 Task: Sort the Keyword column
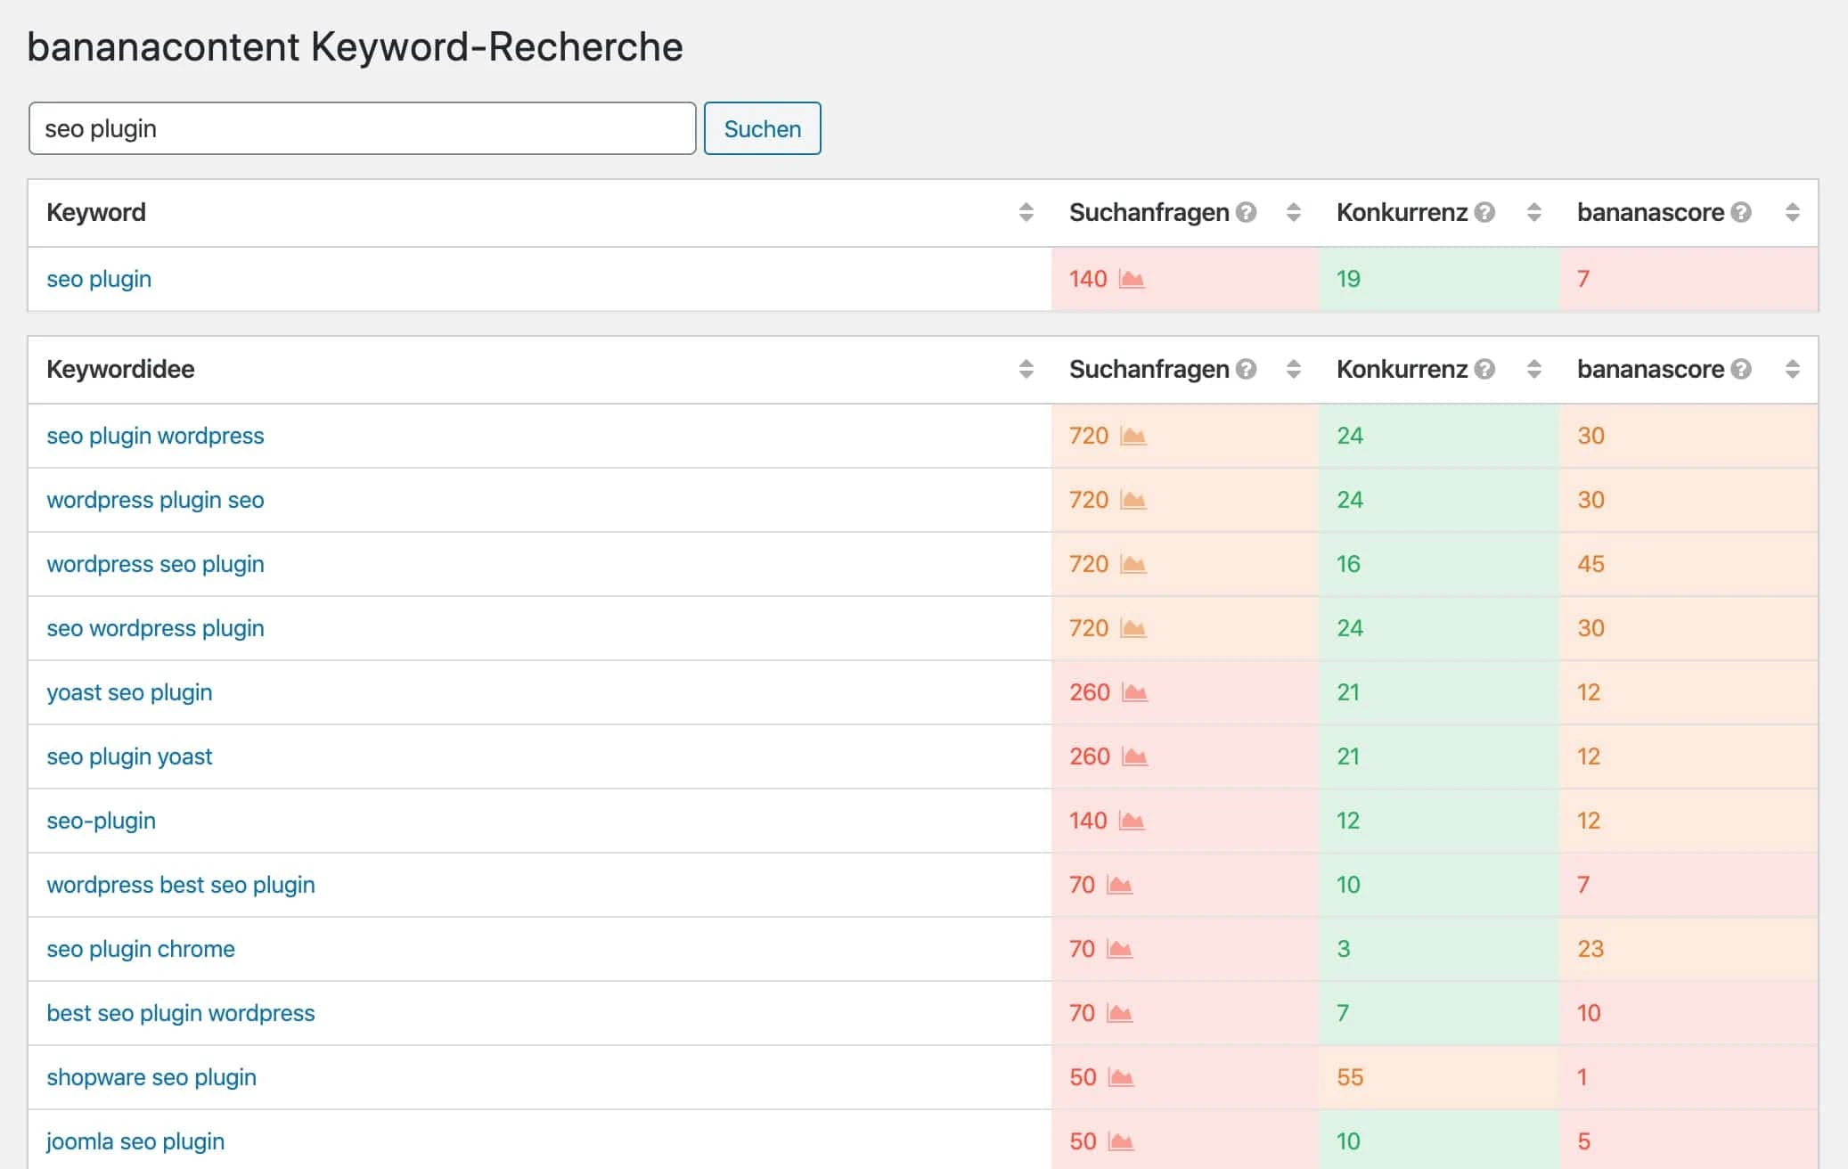1025,212
